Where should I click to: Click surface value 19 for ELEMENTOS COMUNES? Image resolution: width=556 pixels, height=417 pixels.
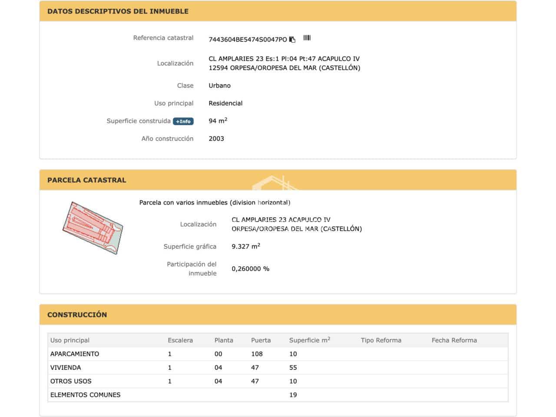293,395
